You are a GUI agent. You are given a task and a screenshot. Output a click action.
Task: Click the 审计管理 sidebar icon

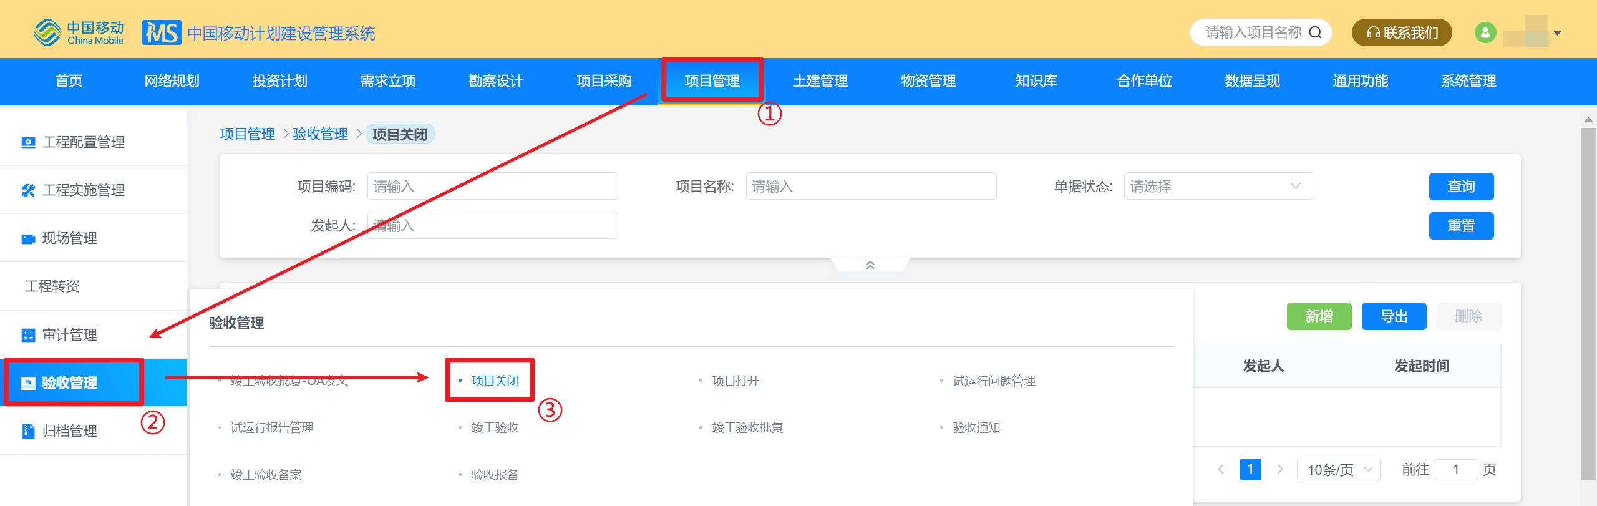28,335
